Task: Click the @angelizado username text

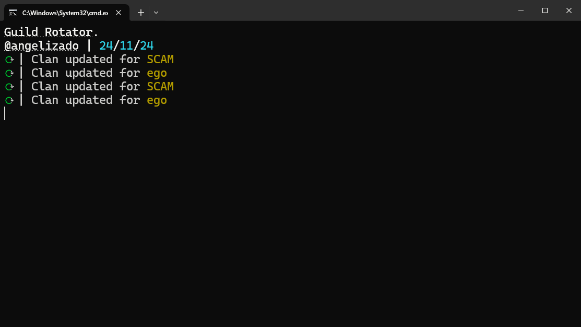Action: [x=41, y=46]
